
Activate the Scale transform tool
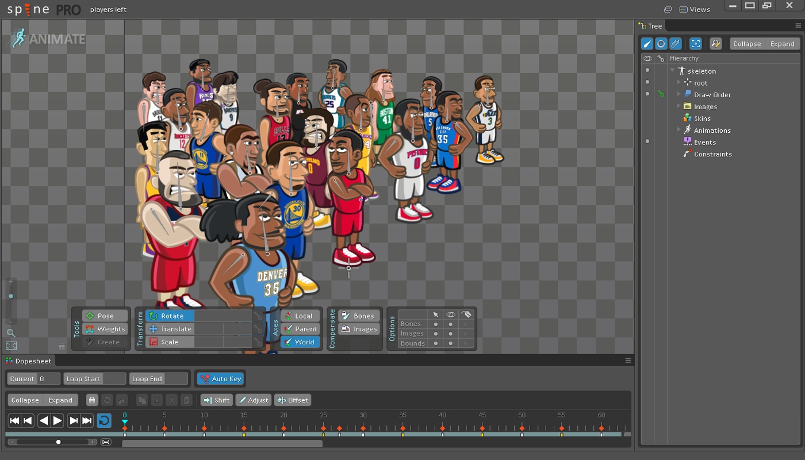[170, 342]
